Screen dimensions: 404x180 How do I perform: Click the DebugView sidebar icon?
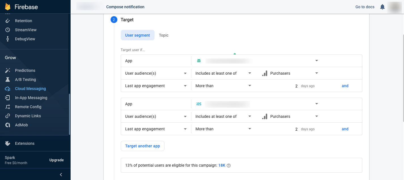coord(8,39)
